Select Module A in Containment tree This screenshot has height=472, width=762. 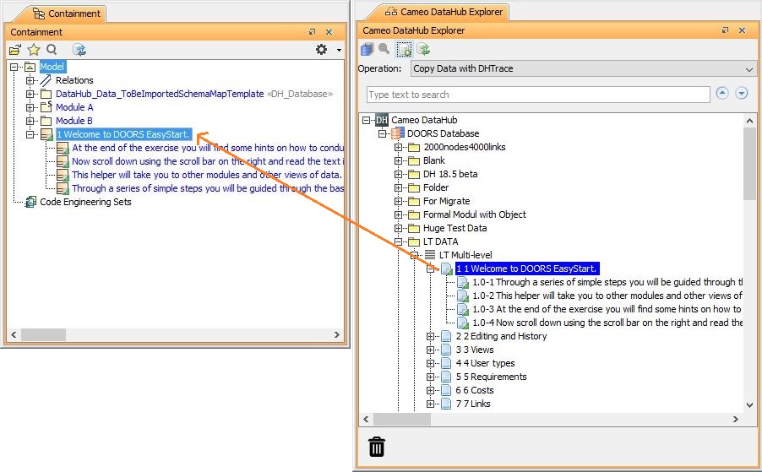(x=74, y=107)
